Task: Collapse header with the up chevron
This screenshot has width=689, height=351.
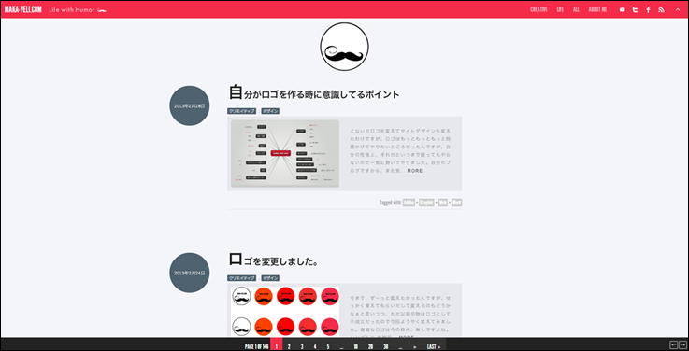Action: point(678,9)
